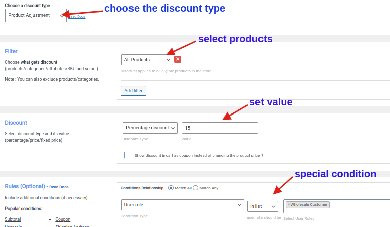
Task: Remove the All Products filter row
Action: (x=178, y=59)
